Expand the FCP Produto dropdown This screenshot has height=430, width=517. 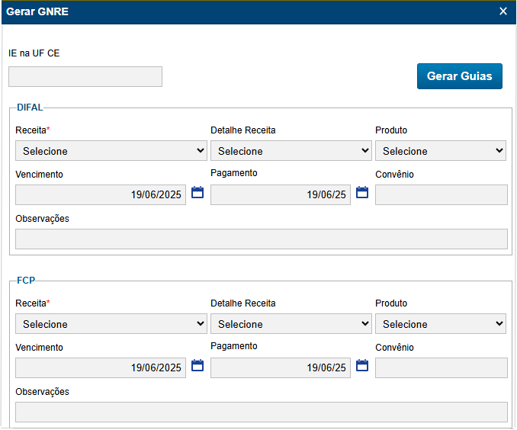coord(441,324)
